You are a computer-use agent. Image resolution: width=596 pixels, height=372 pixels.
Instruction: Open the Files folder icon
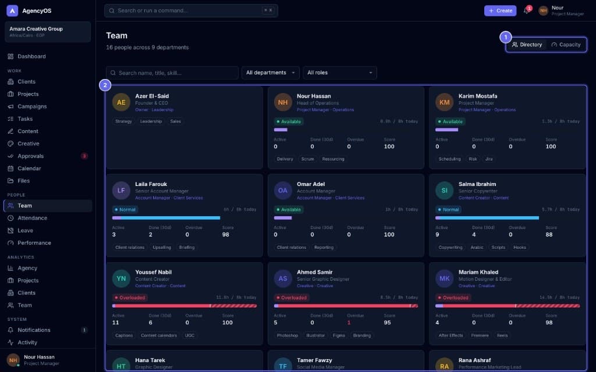point(10,181)
